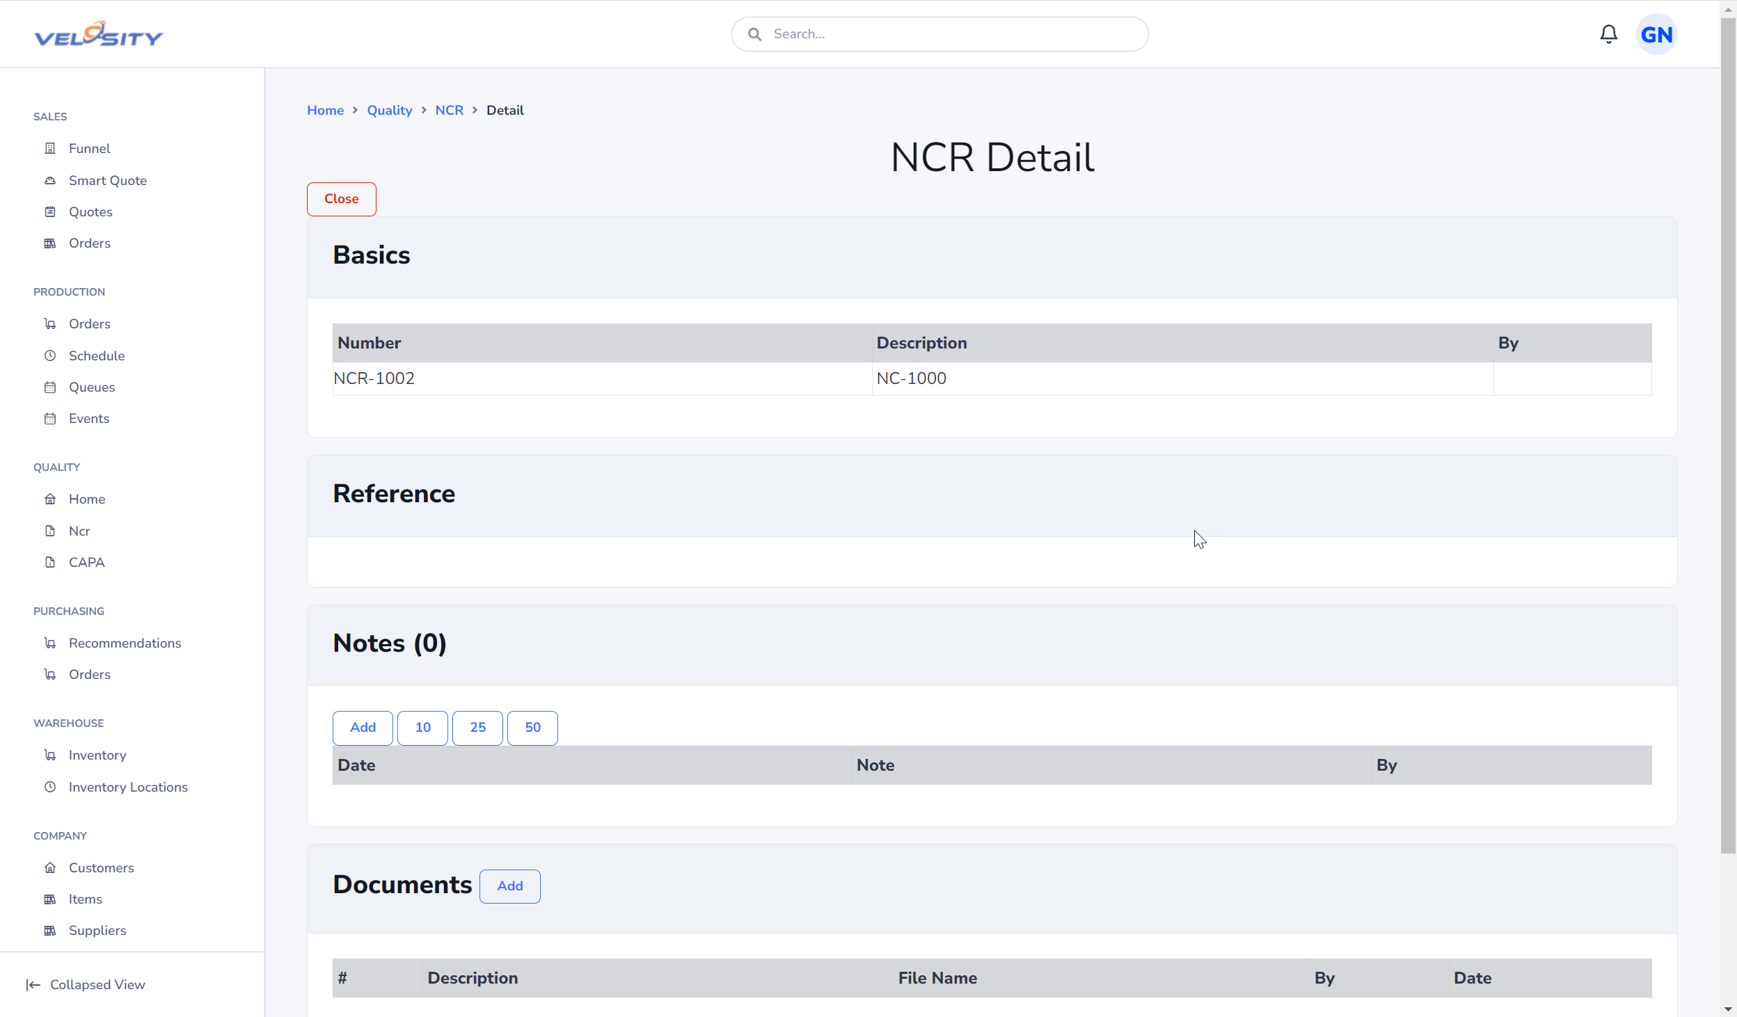The width and height of the screenshot is (1737, 1017).
Task: Click the Smart Quote sidebar icon
Action: (x=50, y=180)
